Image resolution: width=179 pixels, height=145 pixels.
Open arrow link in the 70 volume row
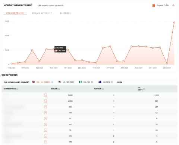[45, 130]
